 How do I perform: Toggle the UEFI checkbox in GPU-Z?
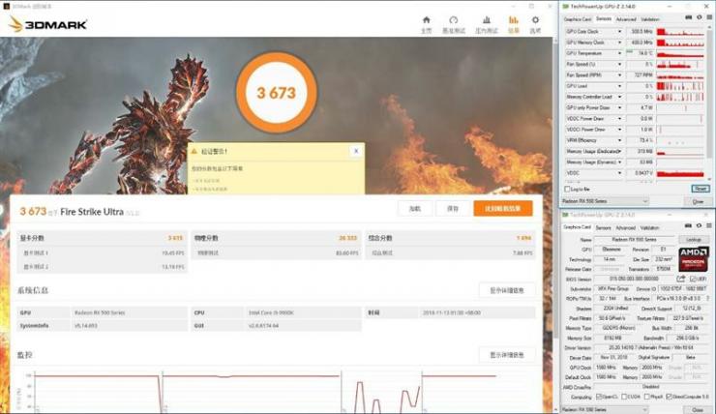coord(693,279)
